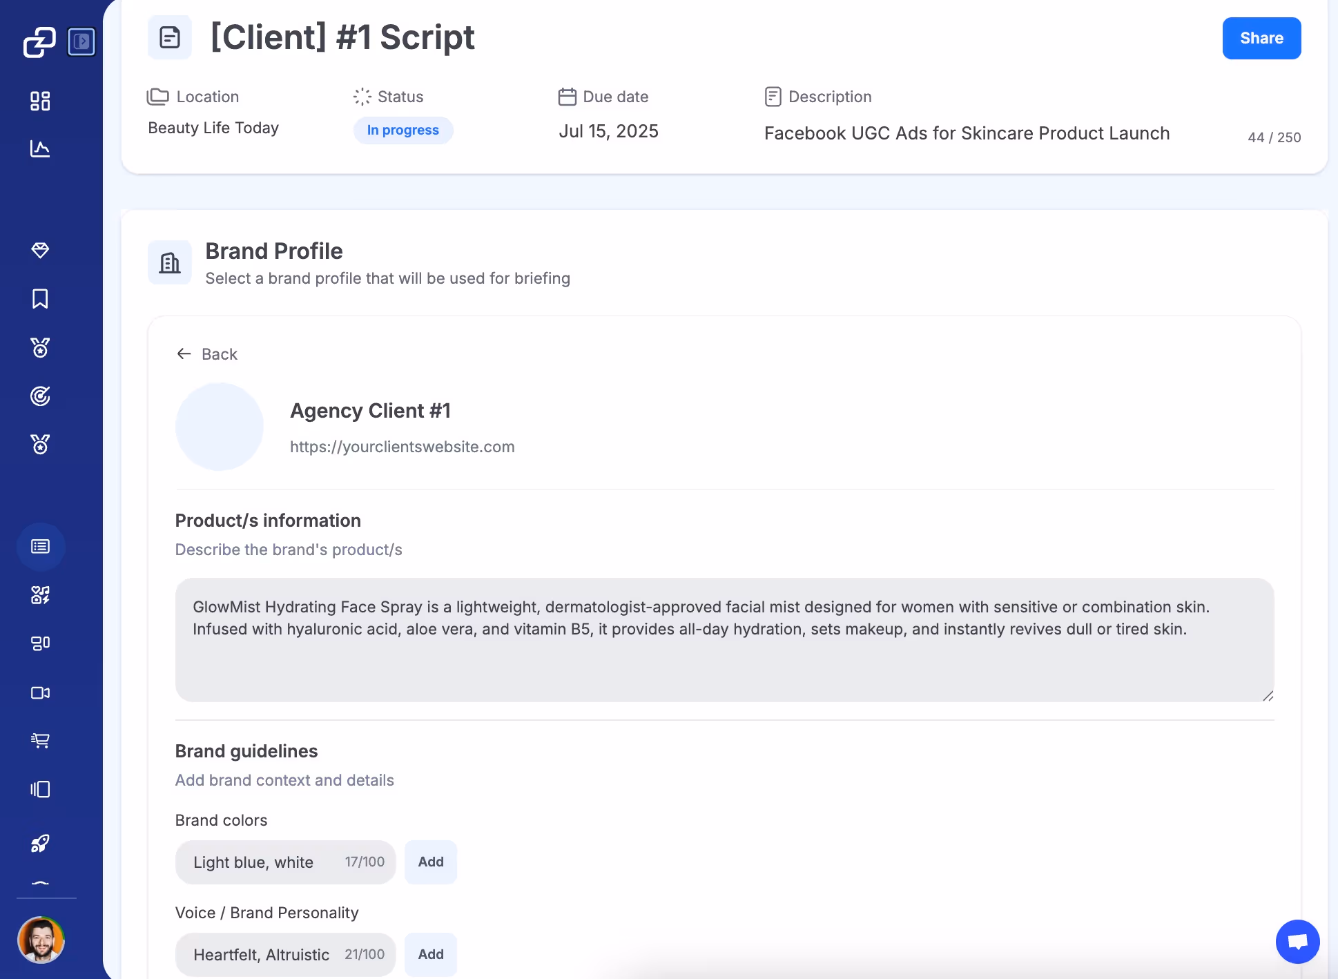Open the video camera icon in sidebar
Screen dimensions: 1338x979
[40, 692]
